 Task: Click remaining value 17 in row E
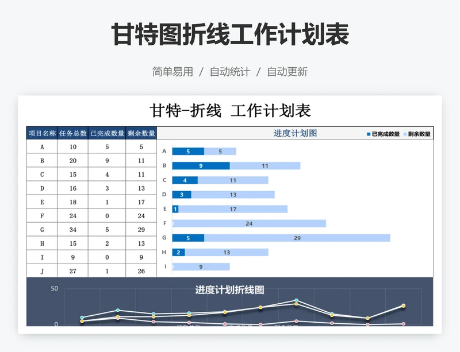tap(141, 202)
